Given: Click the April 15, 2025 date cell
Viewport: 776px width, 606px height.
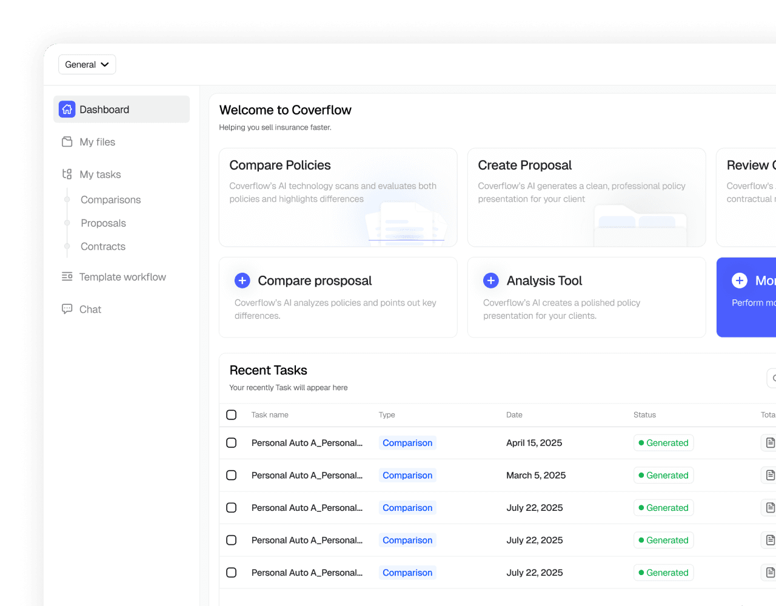Looking at the screenshot, I should click(x=534, y=443).
